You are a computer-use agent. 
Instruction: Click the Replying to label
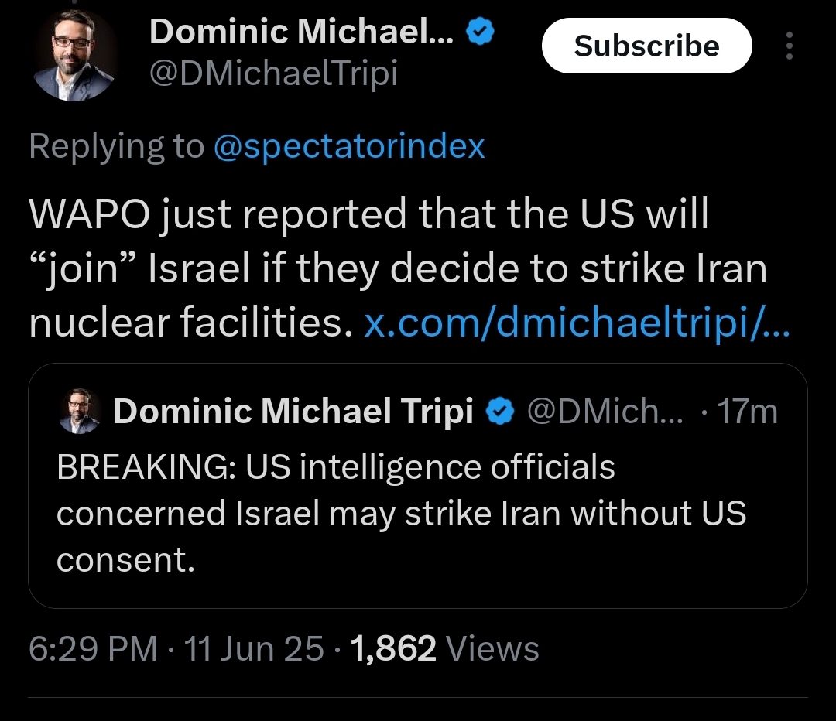click(117, 145)
